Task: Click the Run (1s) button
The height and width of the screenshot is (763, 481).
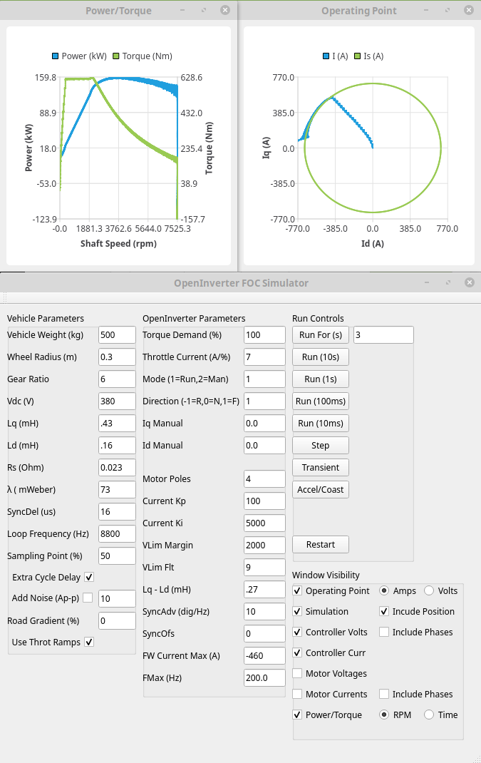Action: [x=321, y=379]
